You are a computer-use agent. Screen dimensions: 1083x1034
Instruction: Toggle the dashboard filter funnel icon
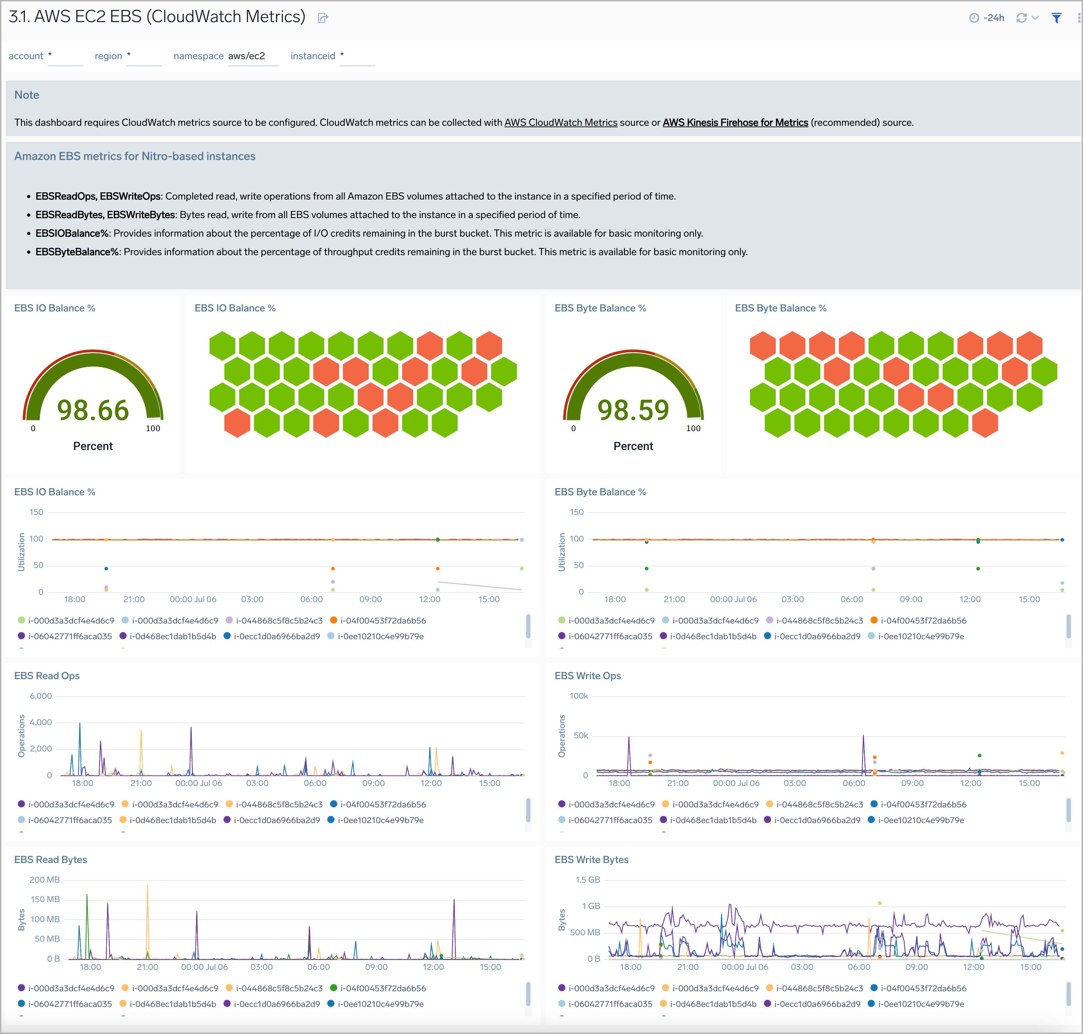coord(1056,18)
